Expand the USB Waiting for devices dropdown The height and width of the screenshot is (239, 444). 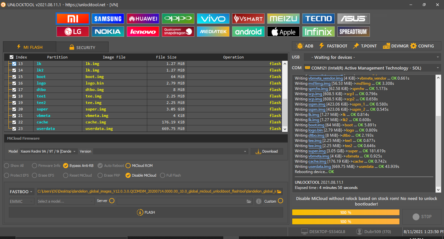(x=372, y=57)
